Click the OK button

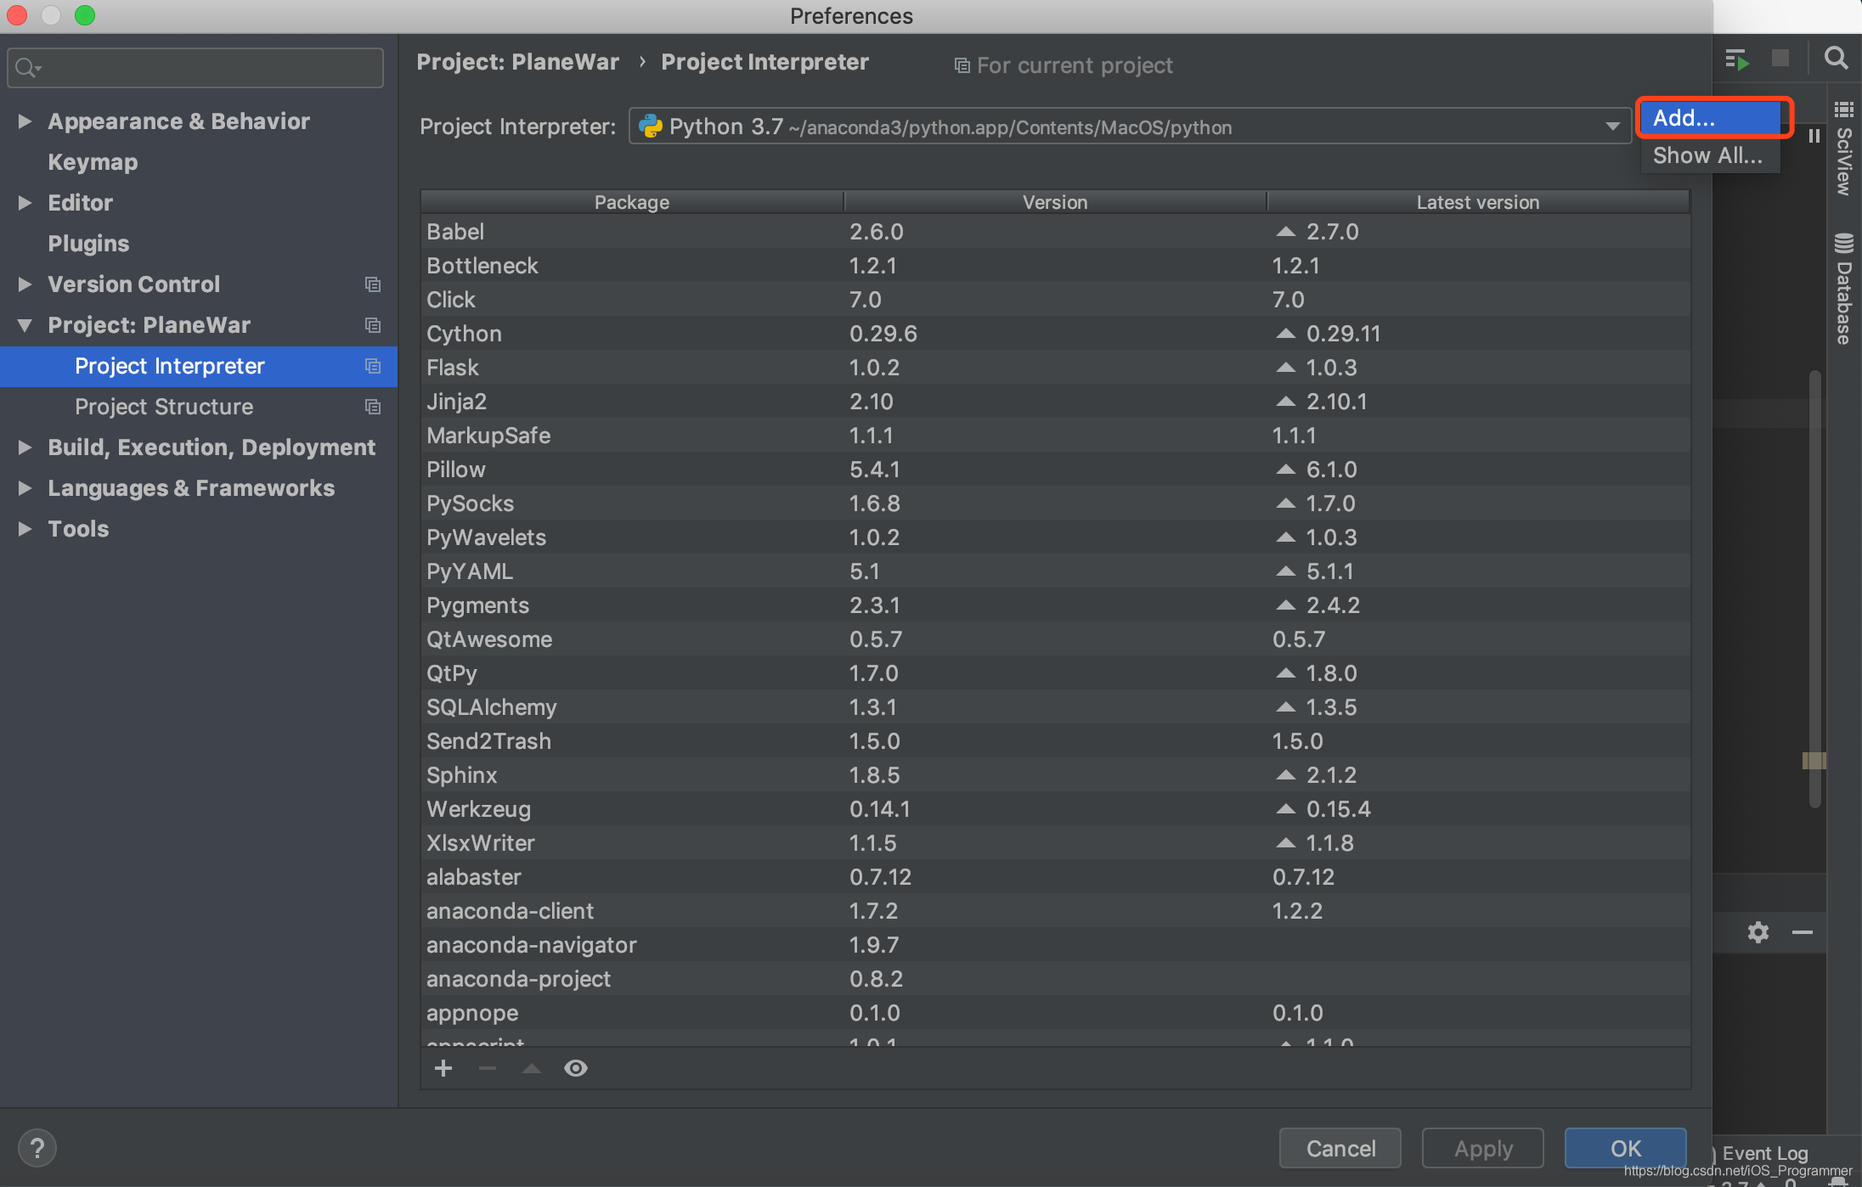pyautogui.click(x=1625, y=1148)
